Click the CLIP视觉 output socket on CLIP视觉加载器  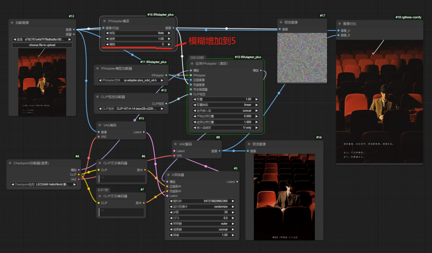click(166, 104)
